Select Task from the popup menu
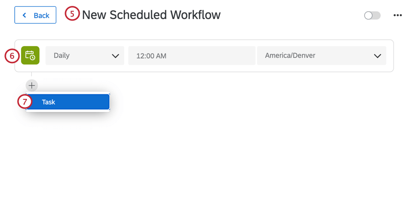 point(68,102)
